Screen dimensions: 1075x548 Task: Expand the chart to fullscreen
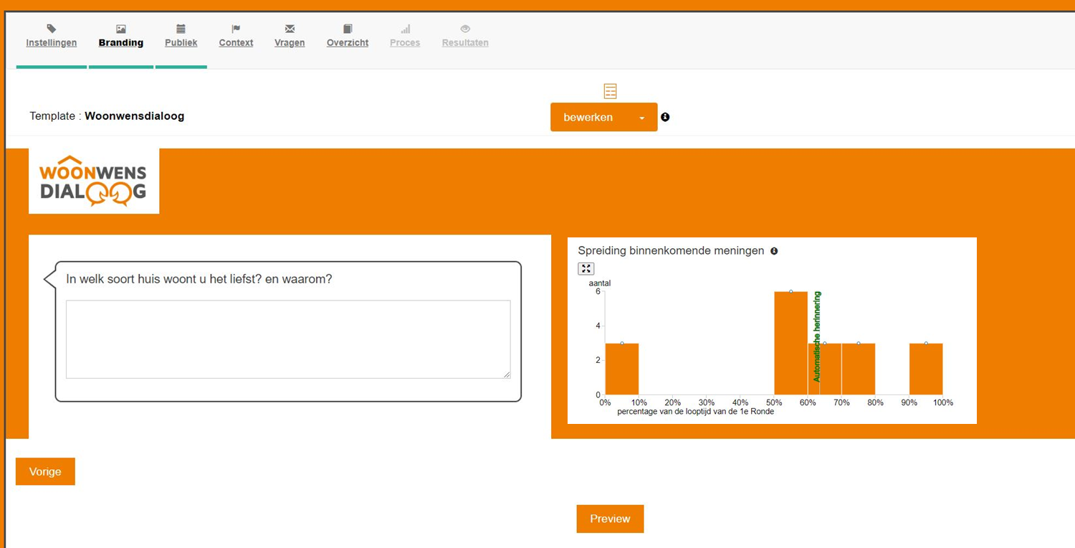pyautogui.click(x=586, y=268)
